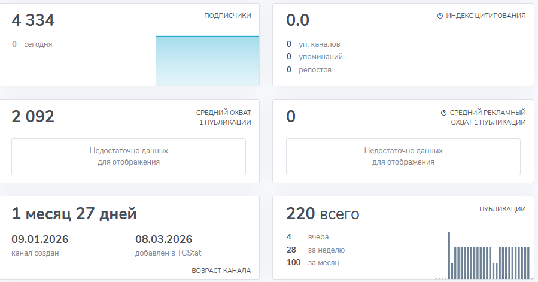This screenshot has height=282, width=538.
Task: Open СРЕДНИЙ РЕКЛАМНЫЙ ОХВАТ 1 ПУБЛИКАЦИИ label
Action: pos(488,117)
